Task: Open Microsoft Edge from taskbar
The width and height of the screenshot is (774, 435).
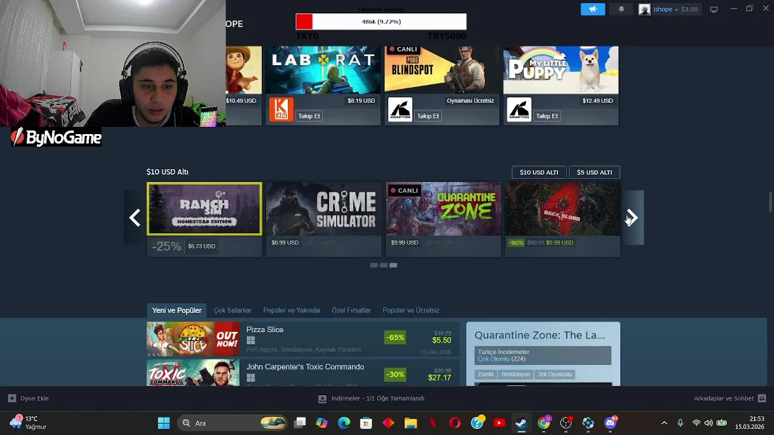Action: tap(344, 423)
